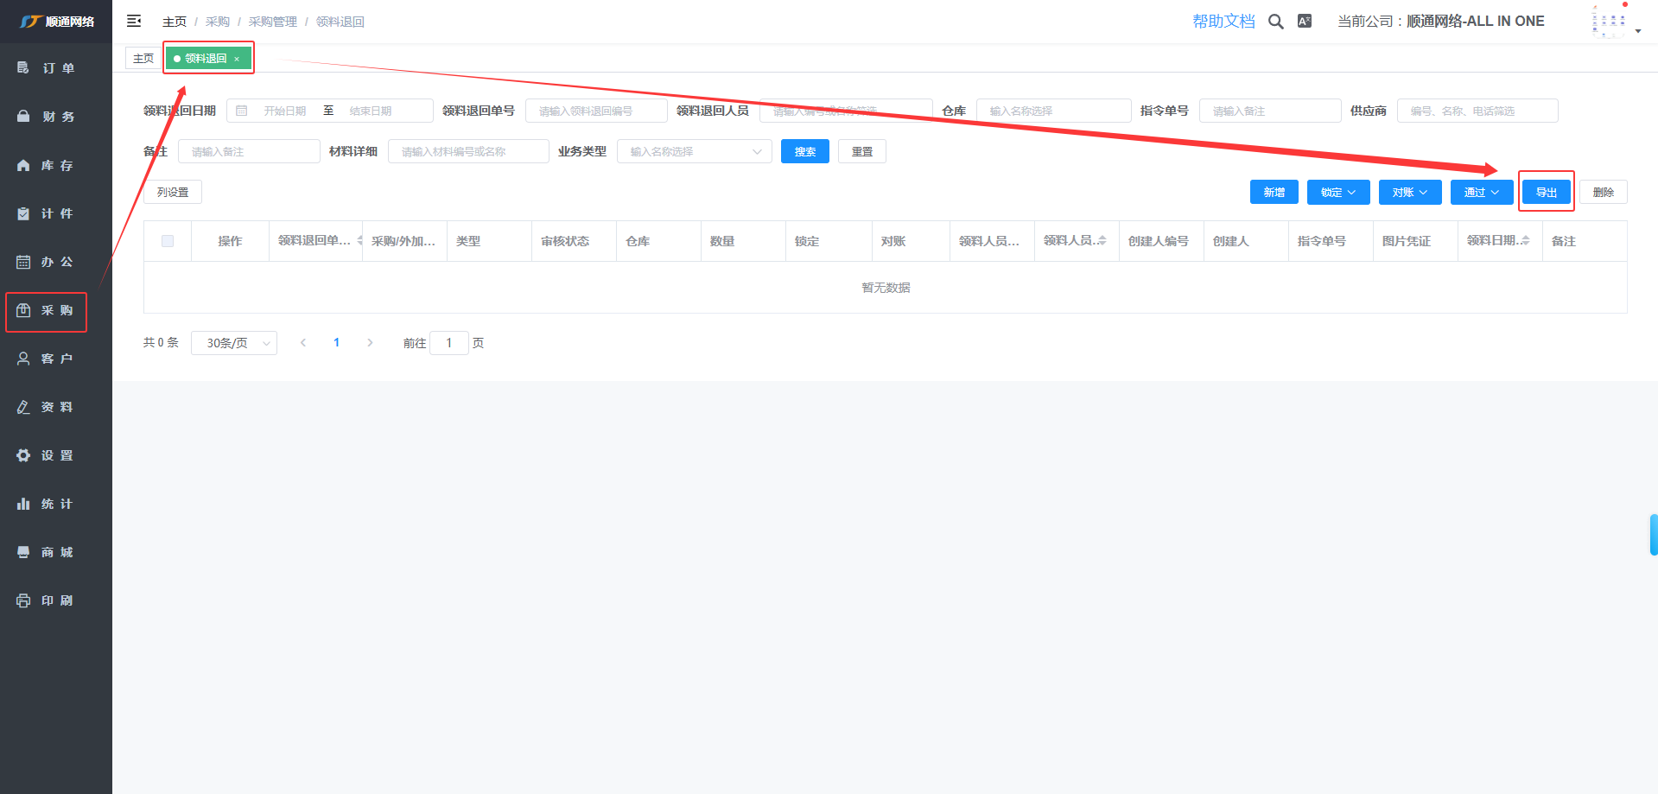The width and height of the screenshot is (1658, 794).
Task: Open the 订单 orders sidebar icon
Action: [x=23, y=68]
